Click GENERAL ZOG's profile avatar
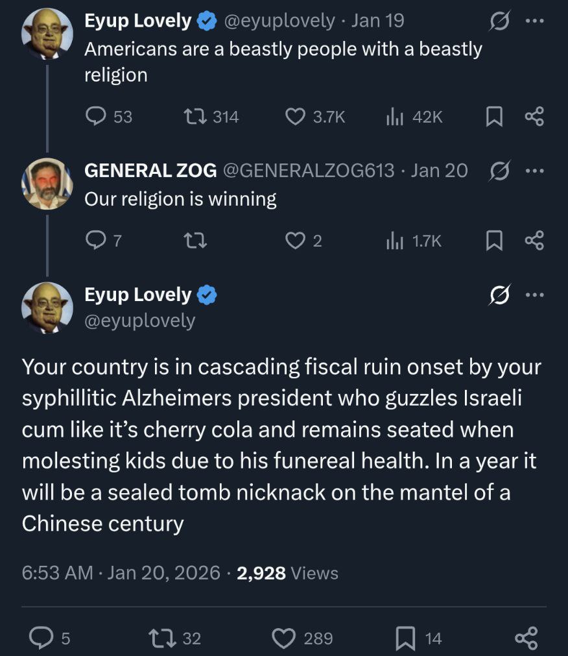 point(47,184)
